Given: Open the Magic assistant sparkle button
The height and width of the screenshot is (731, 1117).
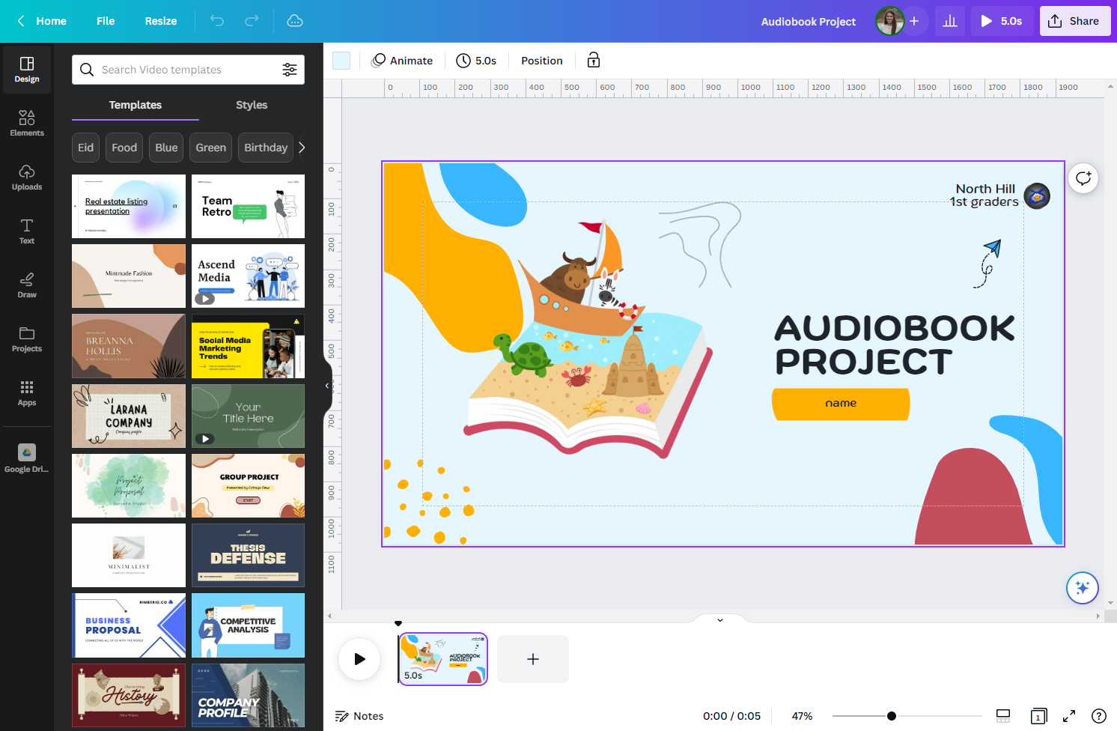Looking at the screenshot, I should coord(1083,588).
